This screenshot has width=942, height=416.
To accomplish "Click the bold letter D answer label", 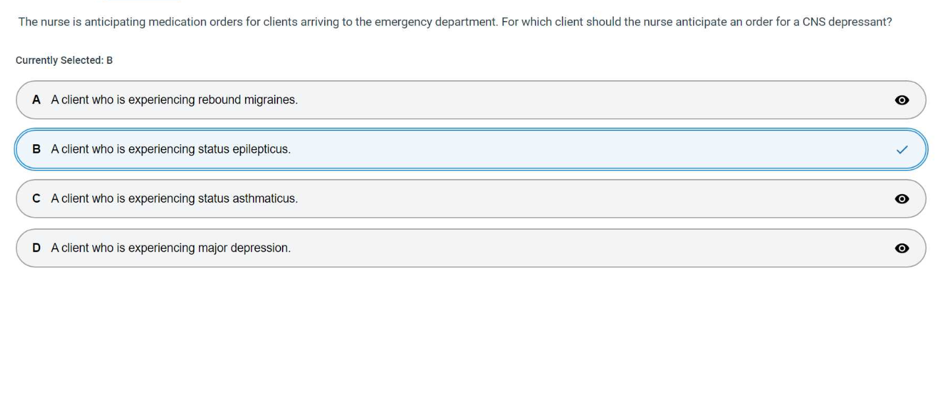I will pos(36,248).
